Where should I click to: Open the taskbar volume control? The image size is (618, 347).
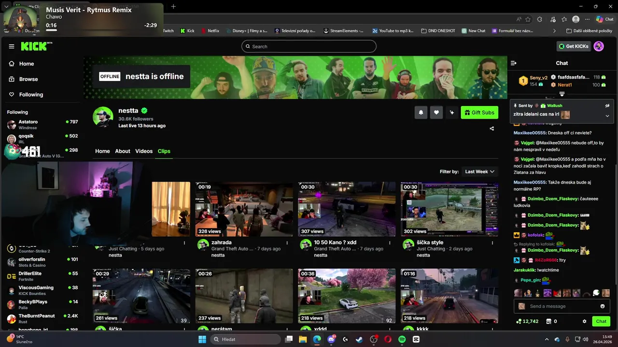(585, 339)
